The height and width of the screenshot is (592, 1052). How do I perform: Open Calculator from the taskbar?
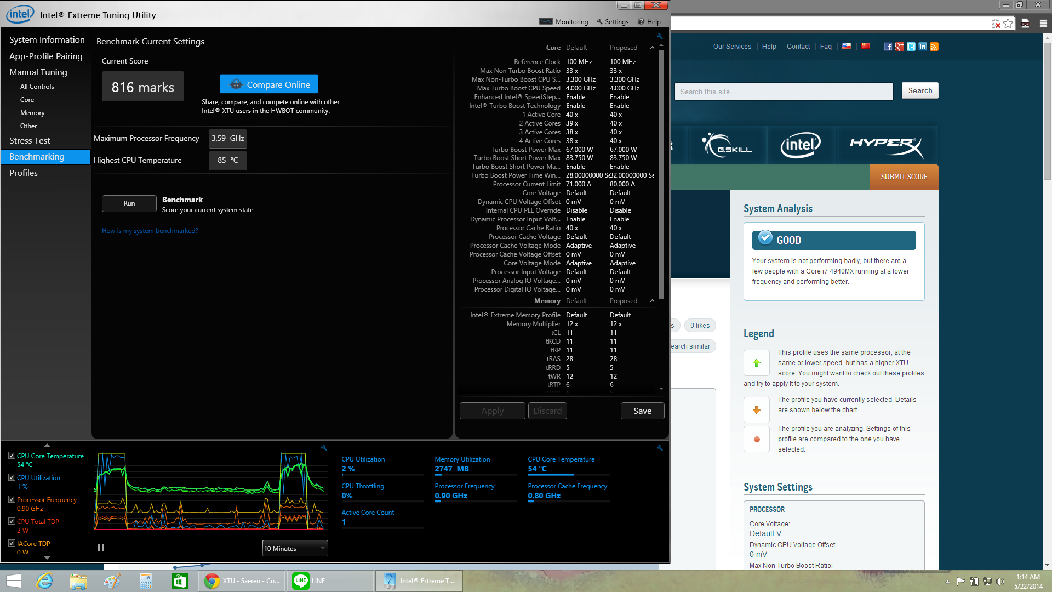pos(146,581)
